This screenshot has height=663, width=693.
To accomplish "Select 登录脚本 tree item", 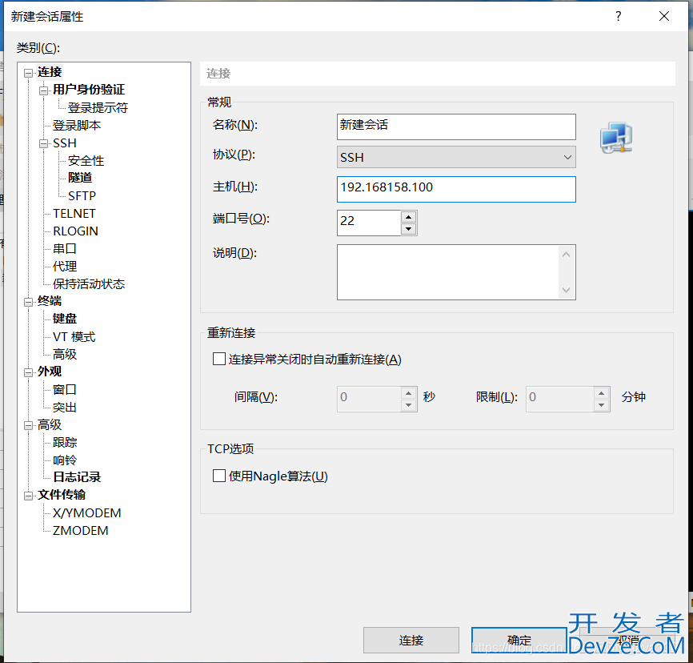I will [77, 126].
